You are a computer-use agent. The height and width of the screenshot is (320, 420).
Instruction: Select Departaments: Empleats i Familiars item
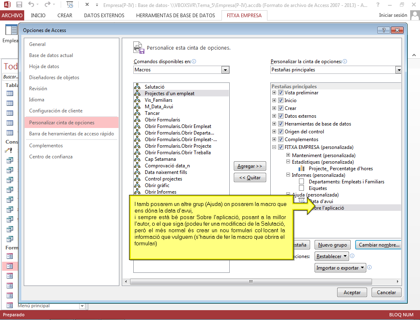click(x=346, y=181)
